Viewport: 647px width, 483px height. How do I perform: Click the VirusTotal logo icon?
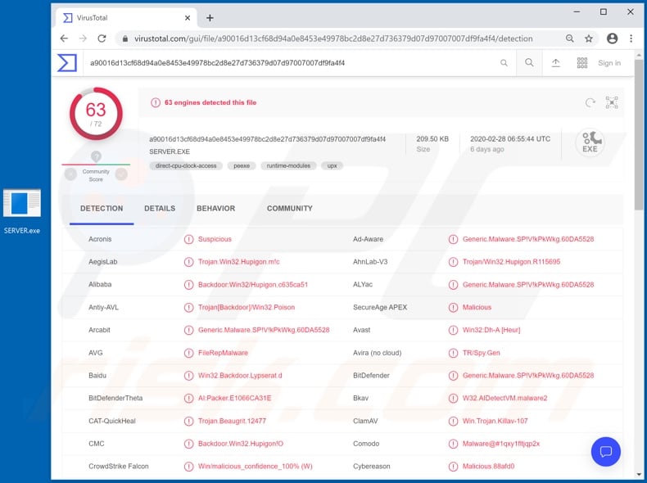point(67,63)
